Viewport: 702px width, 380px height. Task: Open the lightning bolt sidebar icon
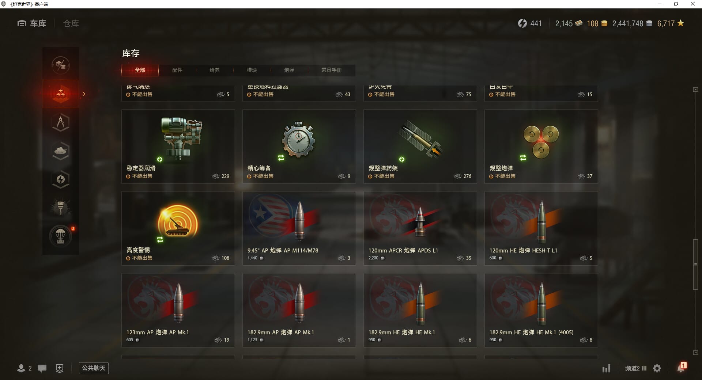click(61, 179)
